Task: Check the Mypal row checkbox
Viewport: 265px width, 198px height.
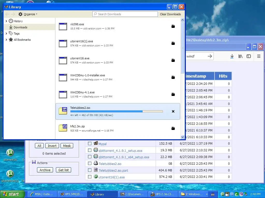Action: tap(90, 143)
